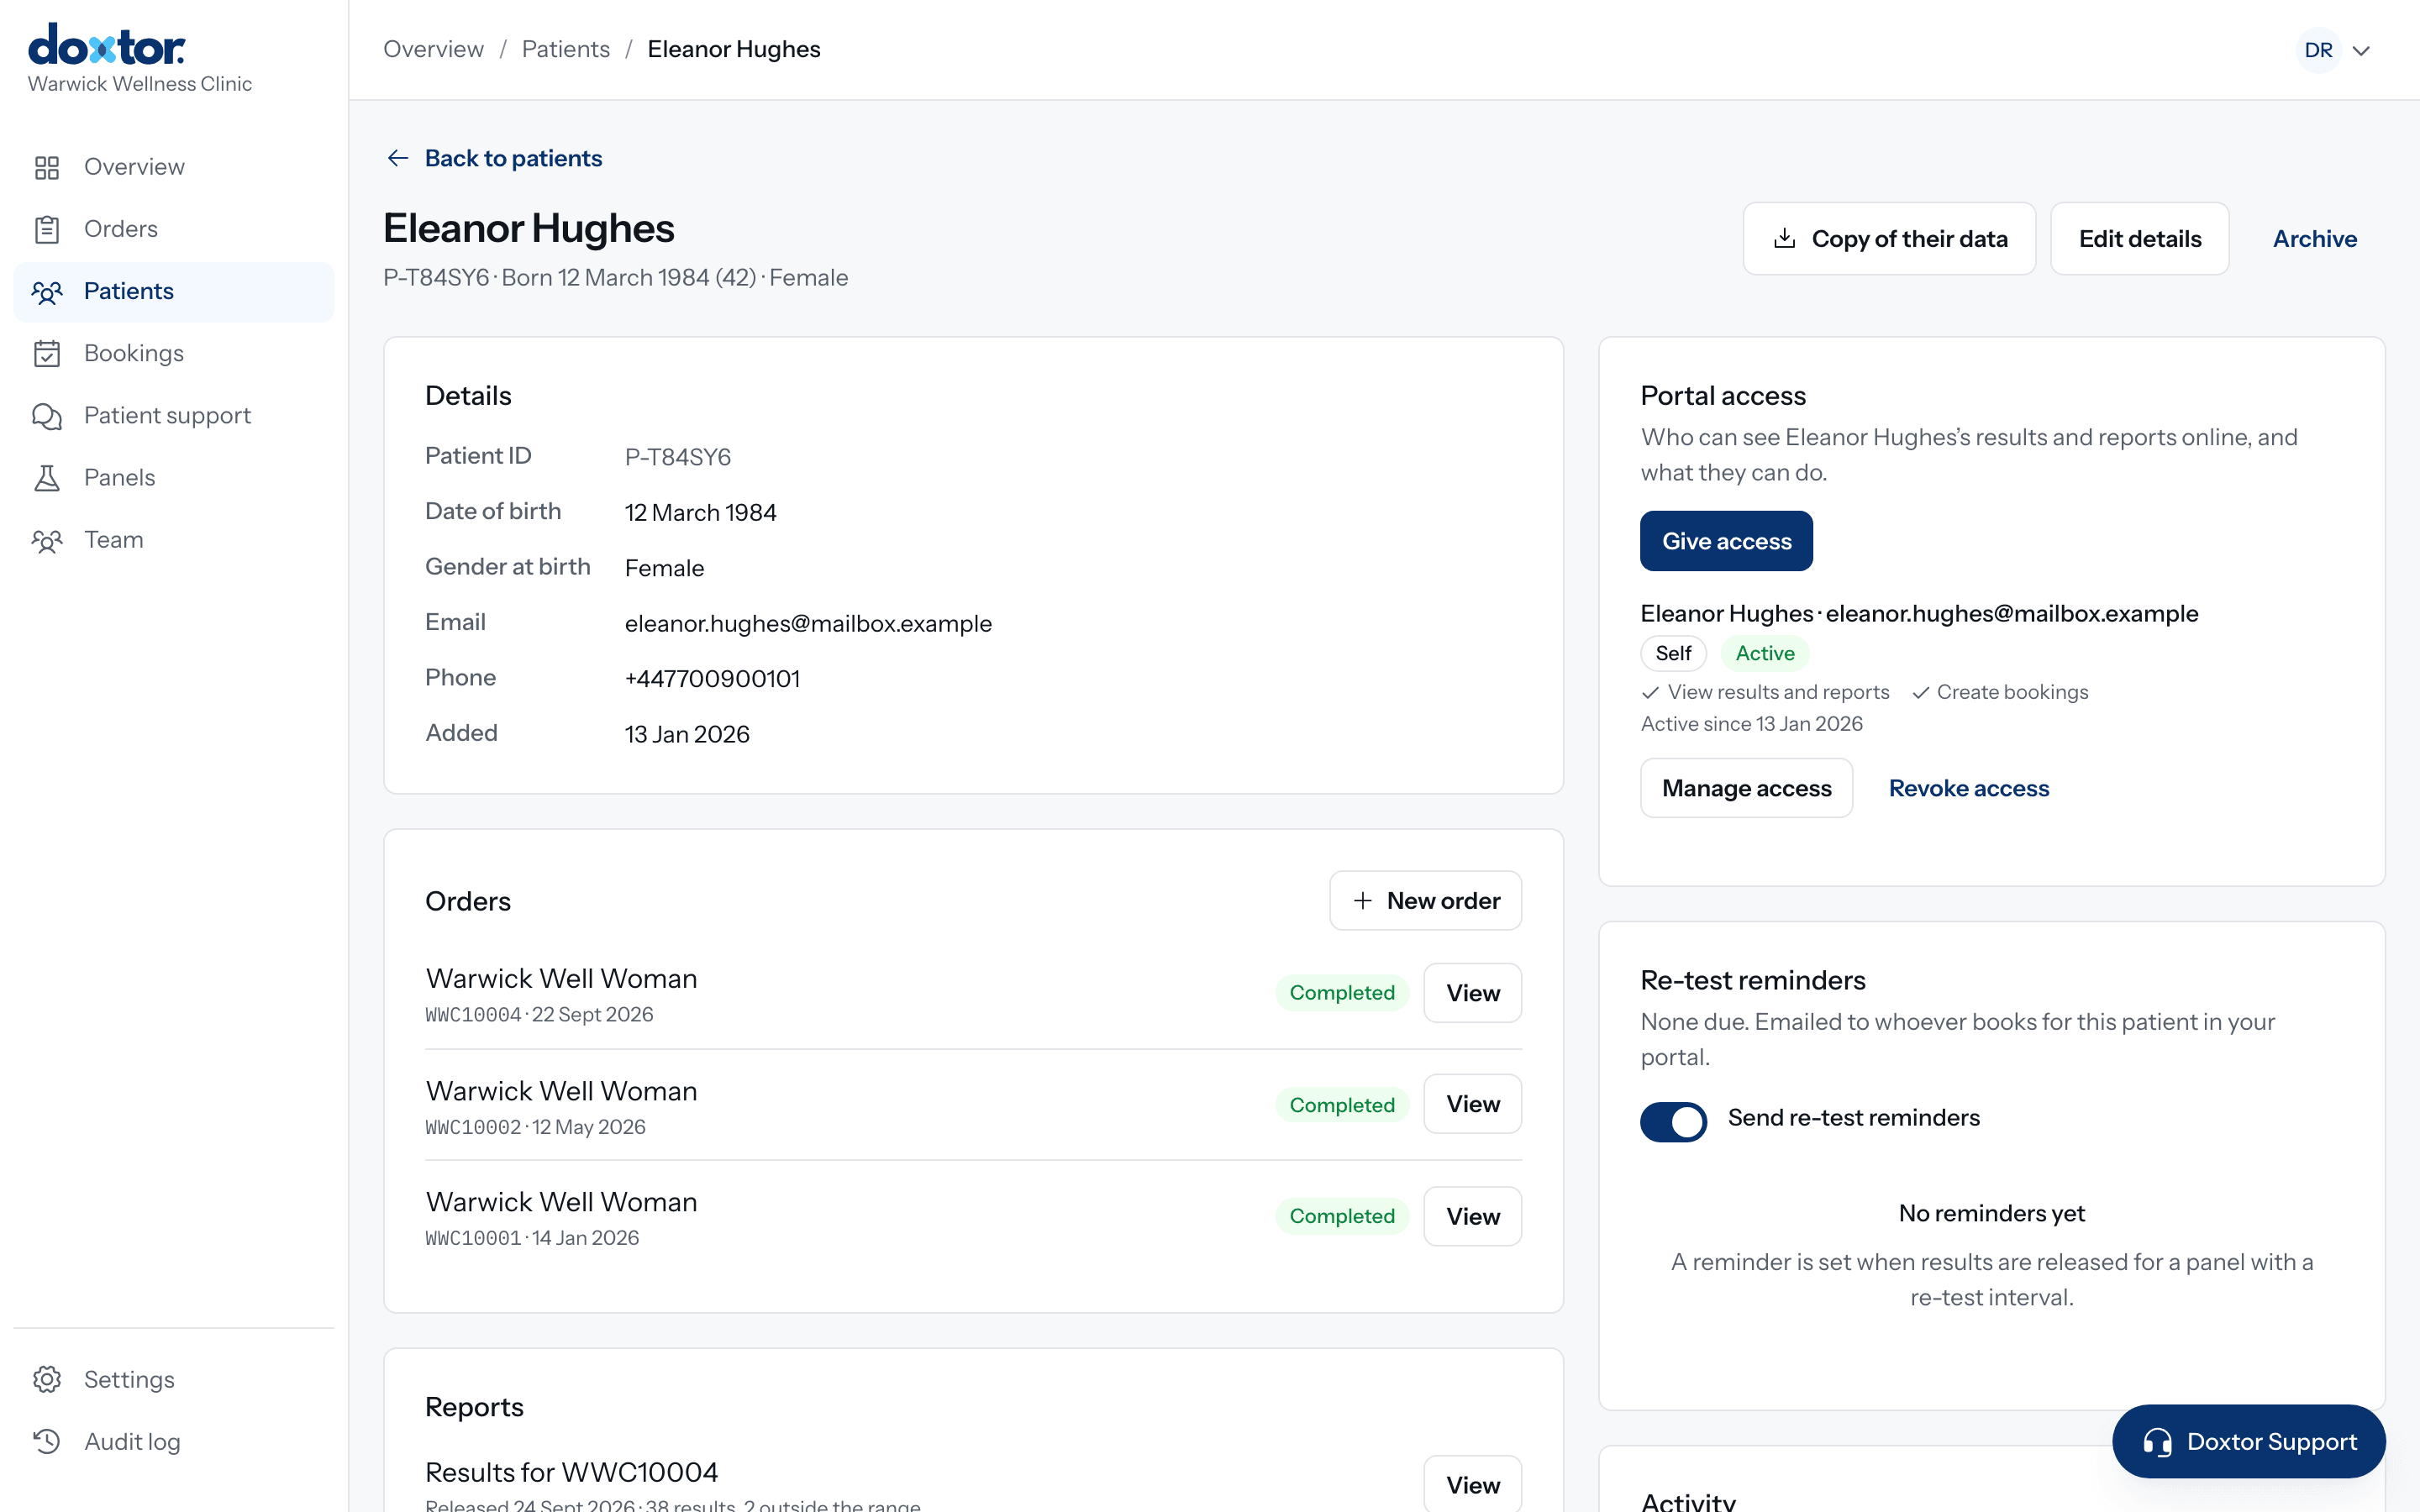Click the phone number +447700900101
2420x1512 pixels.
point(712,679)
